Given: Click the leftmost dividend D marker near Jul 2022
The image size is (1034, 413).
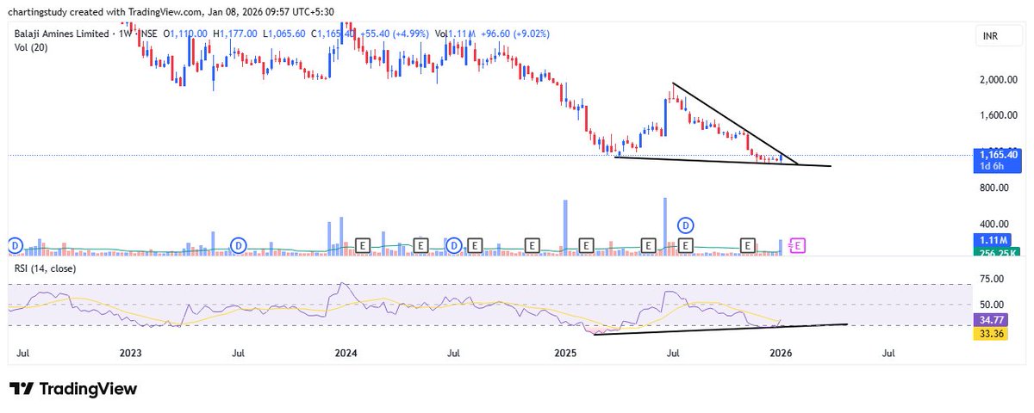Looking at the screenshot, I should (x=15, y=246).
